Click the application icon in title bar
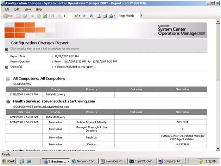The image size is (221, 166). coord(3,3)
